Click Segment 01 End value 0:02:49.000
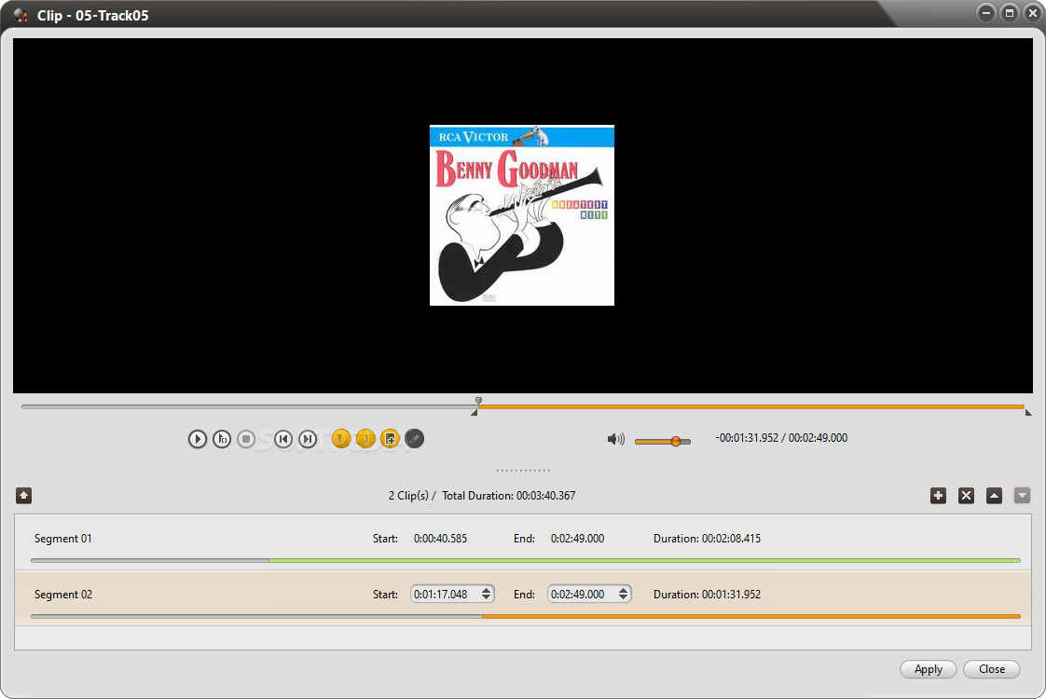This screenshot has width=1046, height=699. tap(577, 539)
